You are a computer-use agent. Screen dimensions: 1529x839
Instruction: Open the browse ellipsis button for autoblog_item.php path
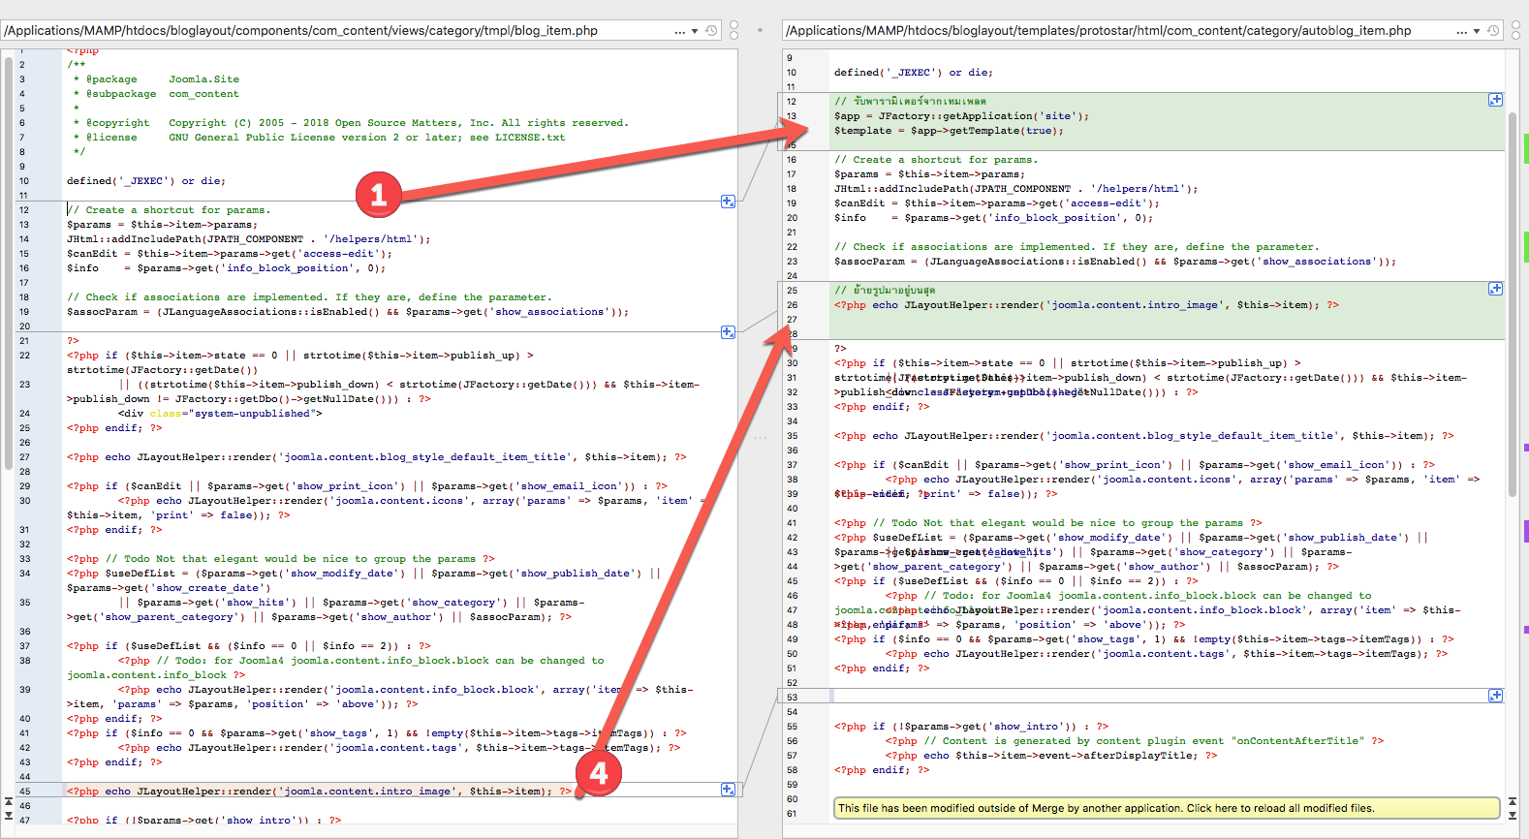pos(1462,31)
